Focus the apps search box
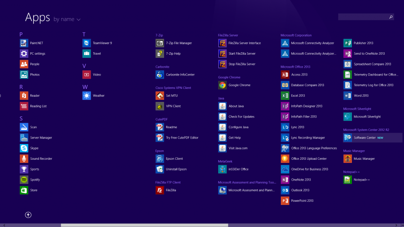404x227 pixels. [x=366, y=17]
